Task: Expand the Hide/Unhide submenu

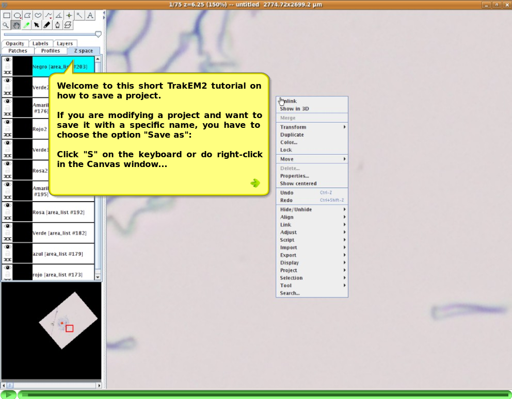Action: (x=312, y=209)
